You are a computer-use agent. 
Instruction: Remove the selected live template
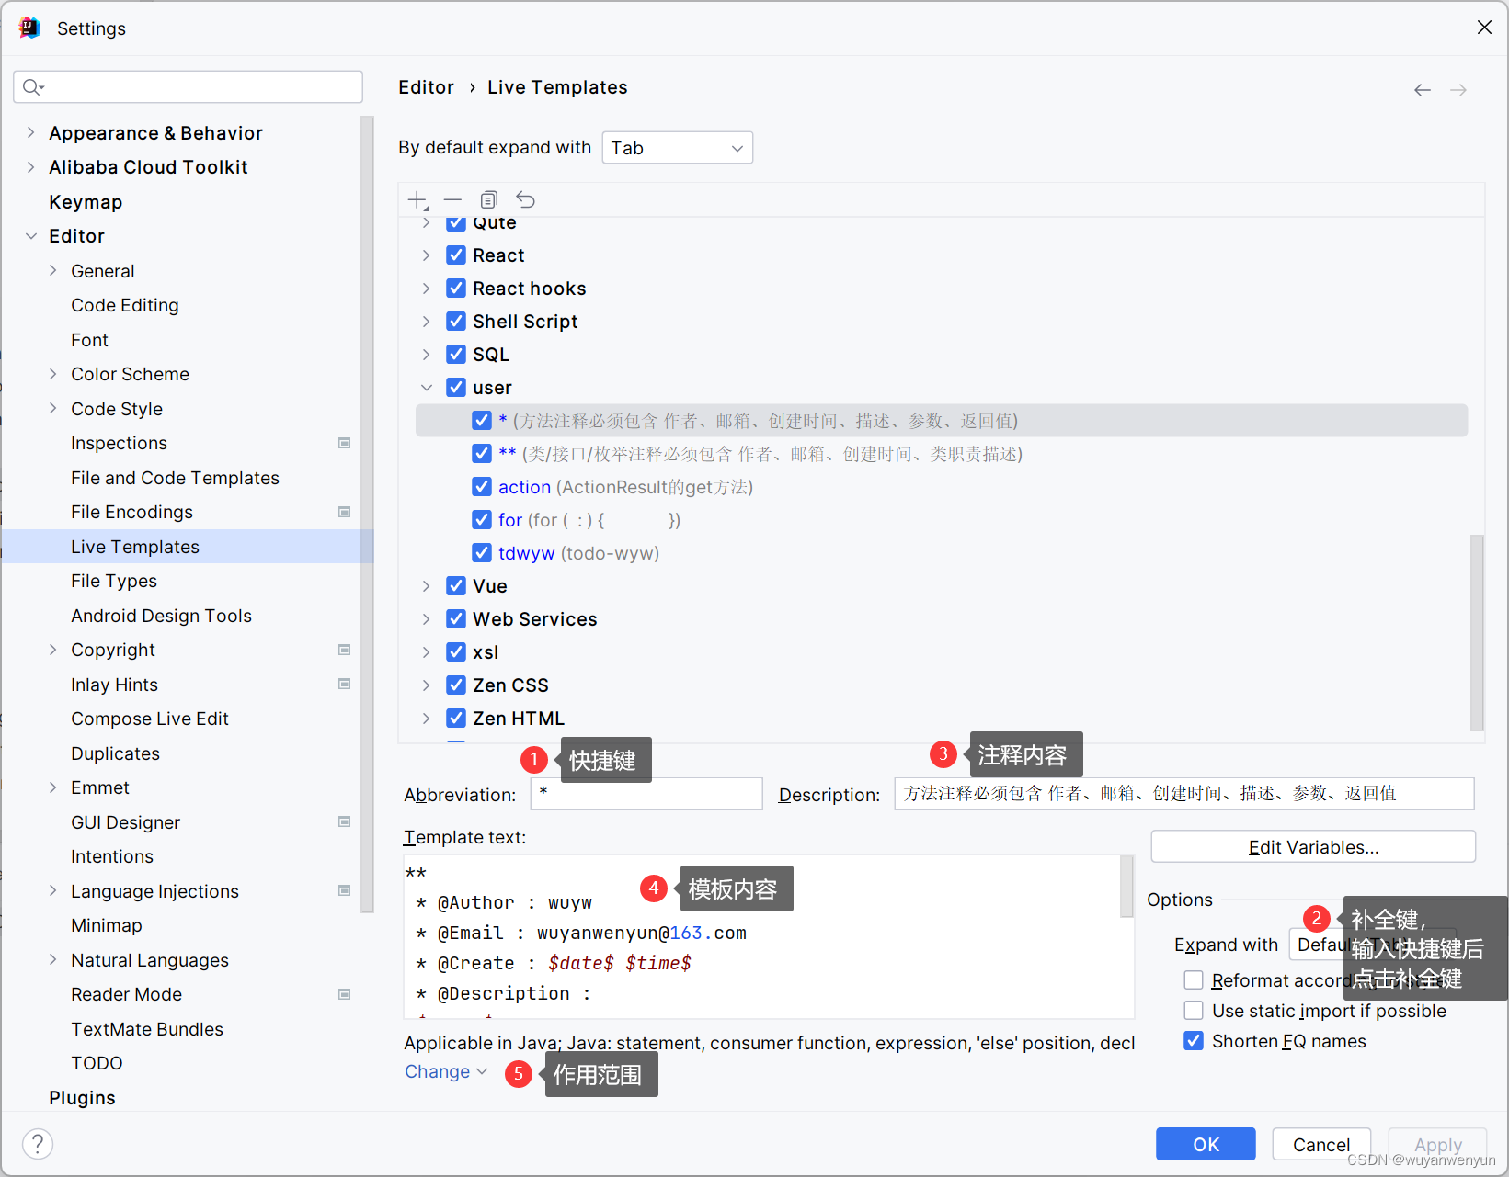(452, 200)
